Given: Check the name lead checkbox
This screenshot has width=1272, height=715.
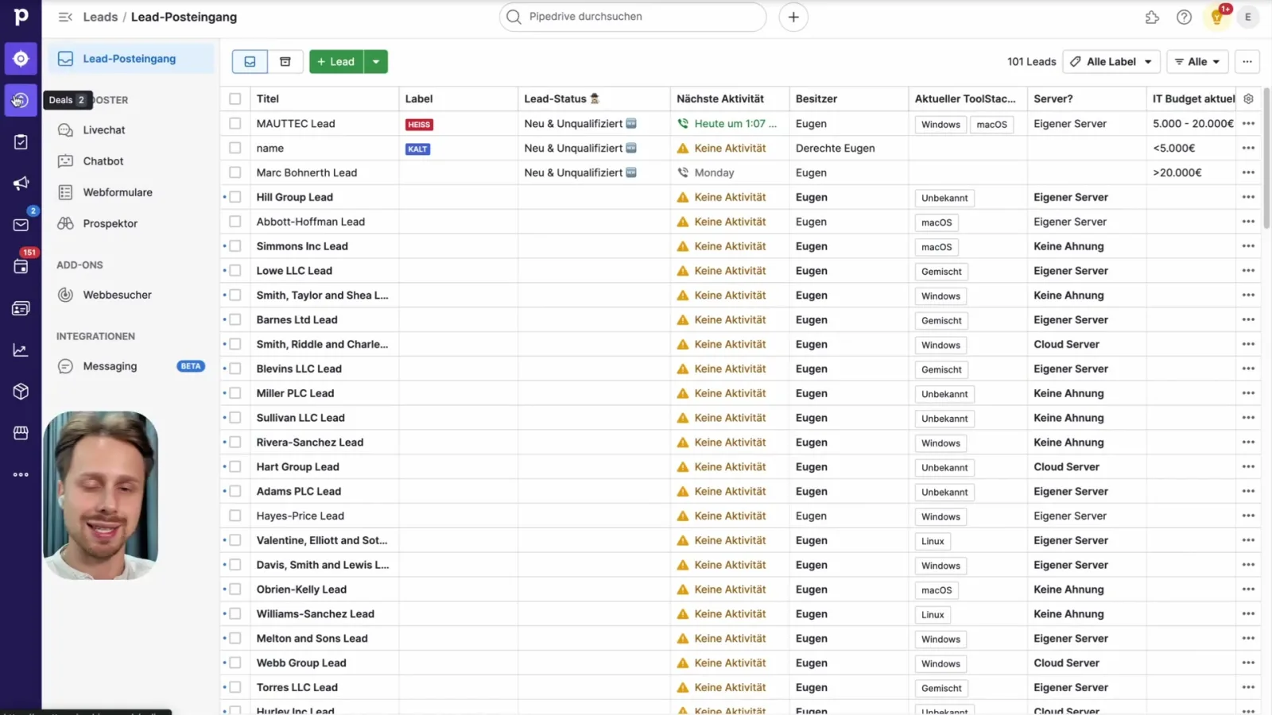Looking at the screenshot, I should [x=235, y=148].
